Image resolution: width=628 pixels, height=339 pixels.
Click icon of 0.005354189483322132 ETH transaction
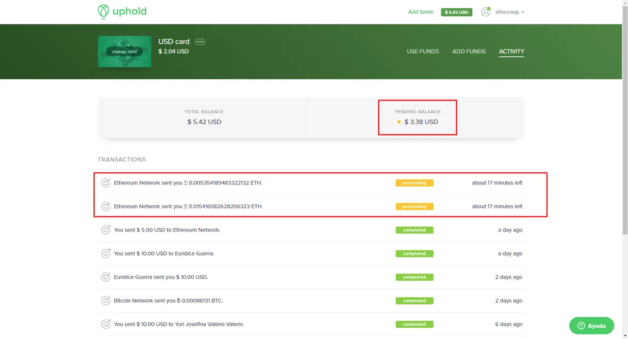105,183
